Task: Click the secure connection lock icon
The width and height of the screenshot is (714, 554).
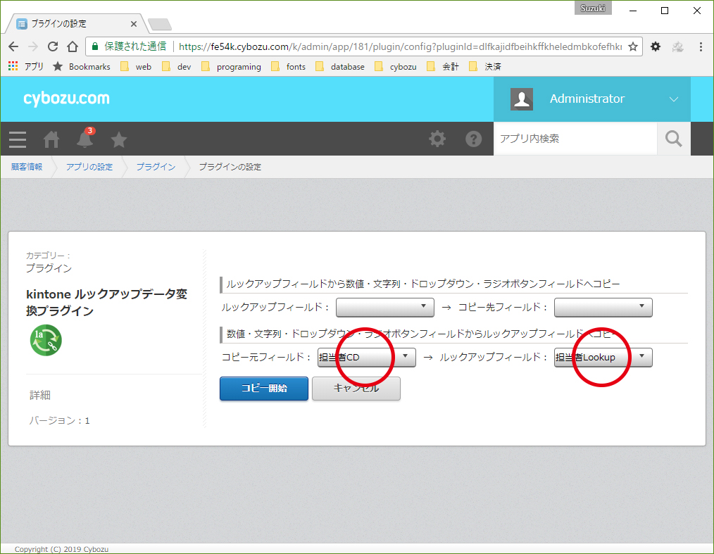Action: [95, 46]
